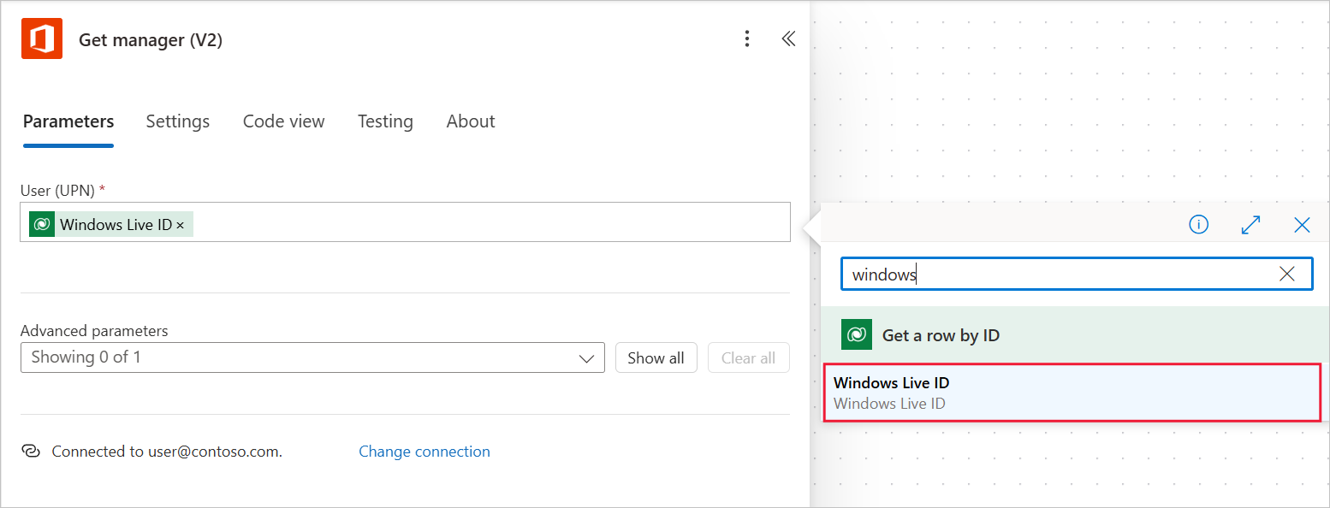Screen dimensions: 1330x508
Task: Go to the Testing tab
Action: pos(385,121)
